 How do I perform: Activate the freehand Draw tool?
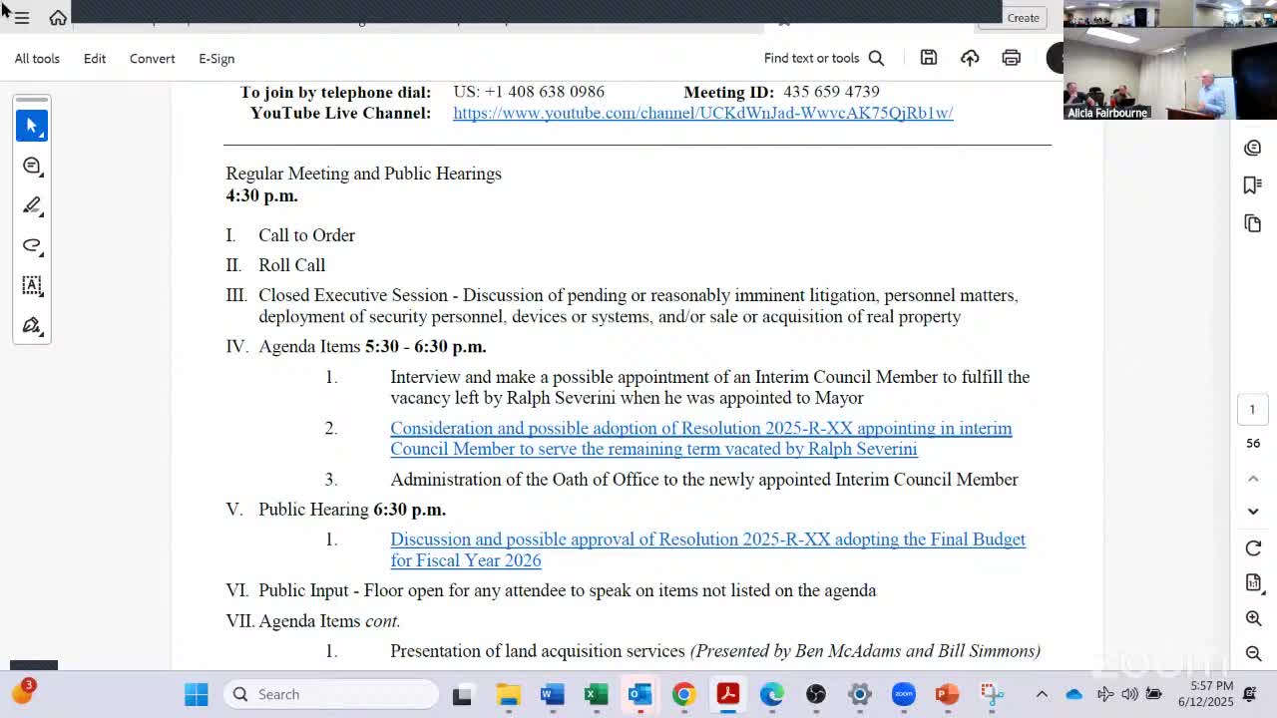click(x=32, y=245)
